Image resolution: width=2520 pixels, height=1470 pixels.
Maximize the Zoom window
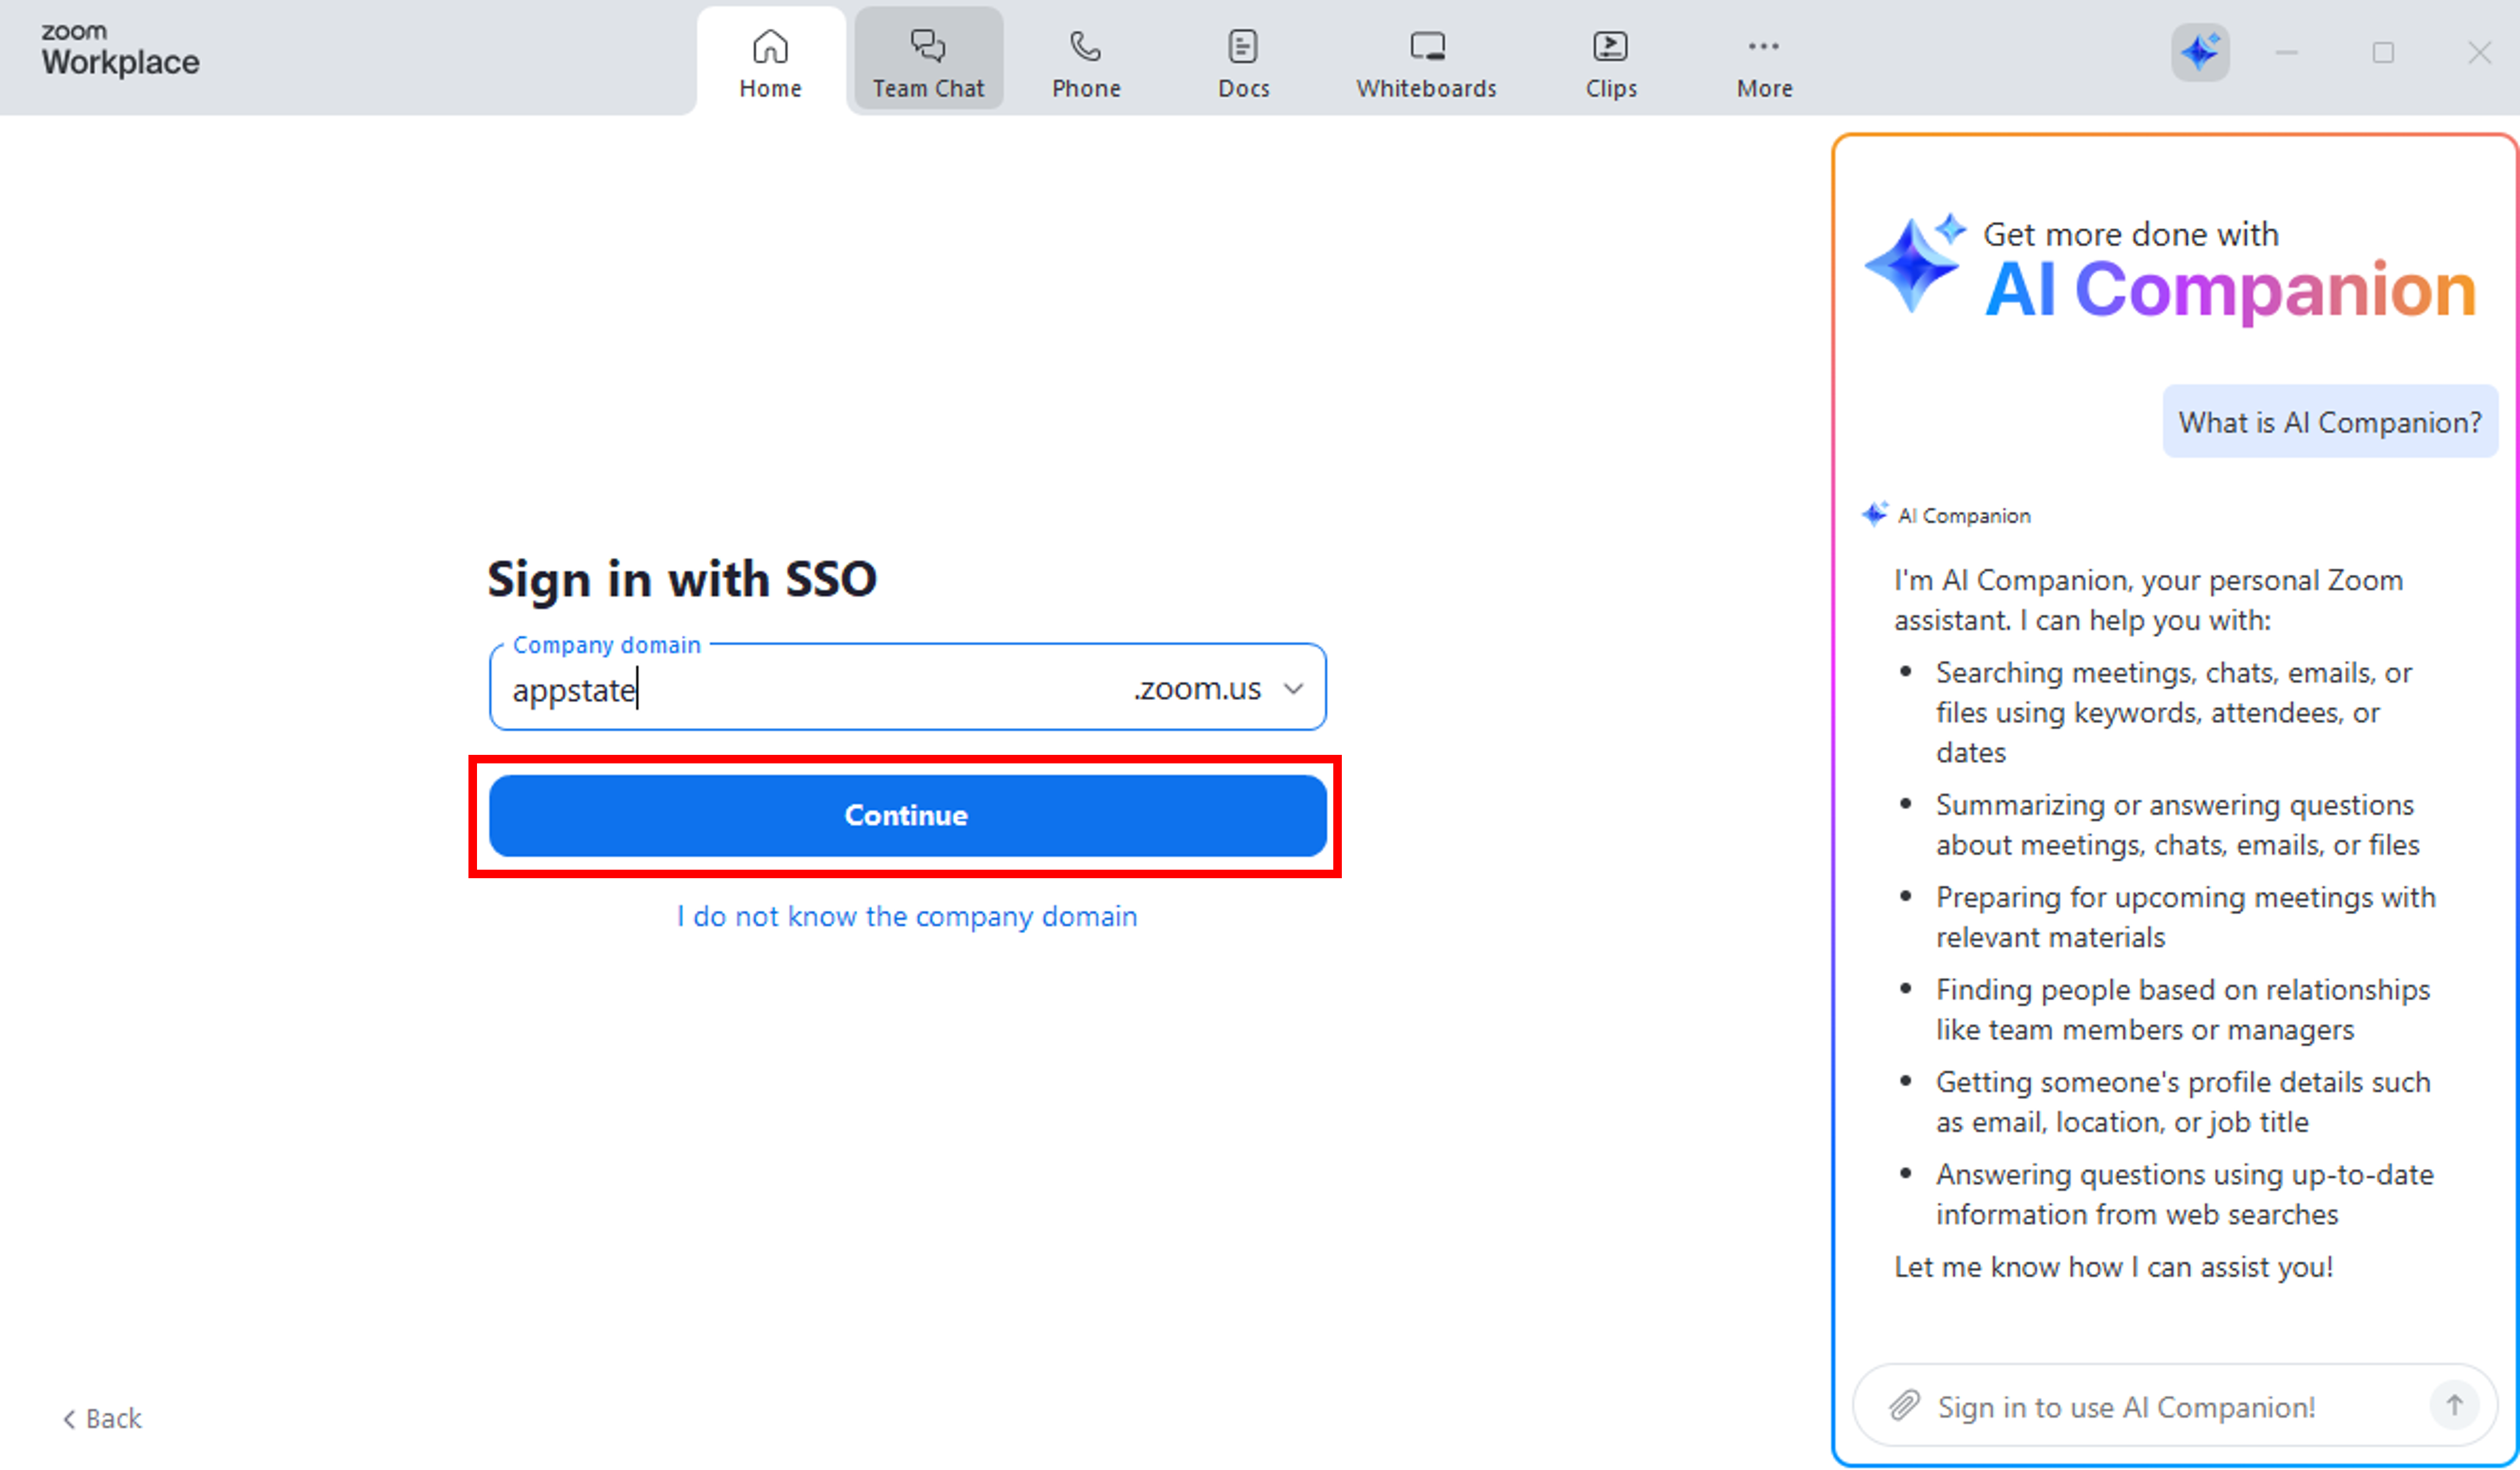click(x=2382, y=53)
